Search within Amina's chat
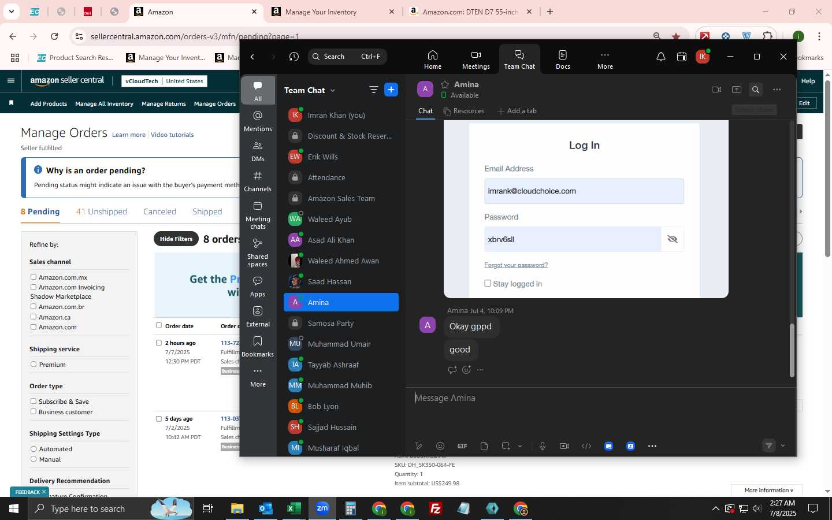The image size is (832, 520). (x=755, y=90)
